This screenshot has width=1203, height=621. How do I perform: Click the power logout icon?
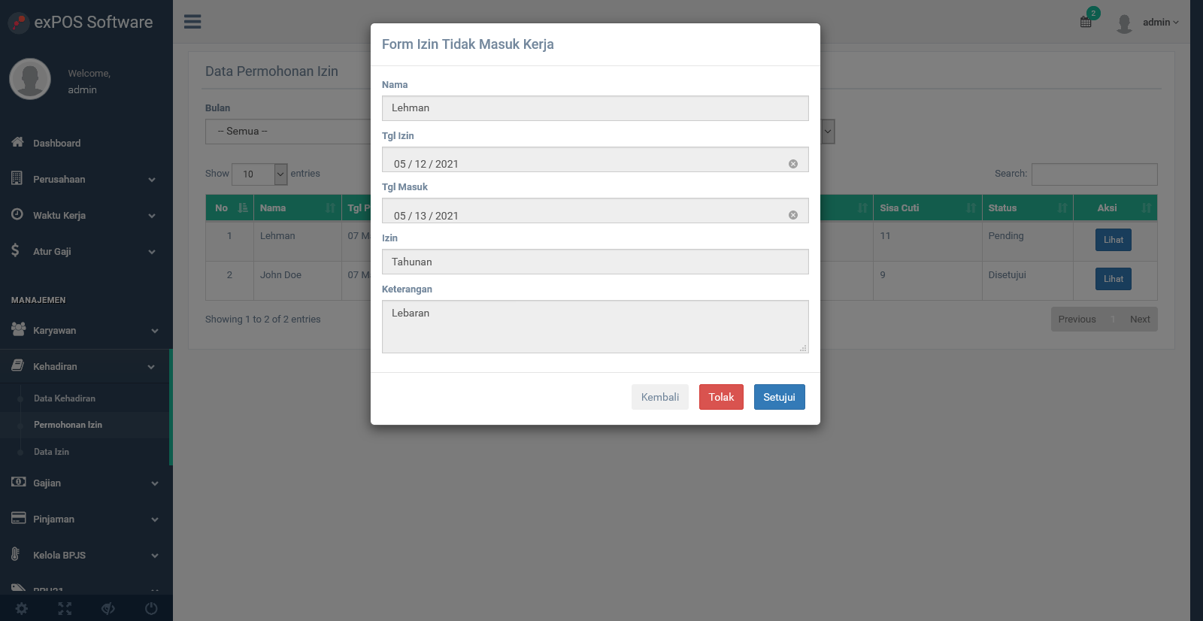[x=151, y=608]
